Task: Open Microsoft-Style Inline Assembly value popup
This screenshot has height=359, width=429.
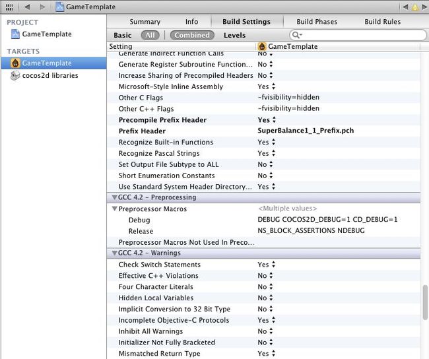Action: (x=266, y=86)
